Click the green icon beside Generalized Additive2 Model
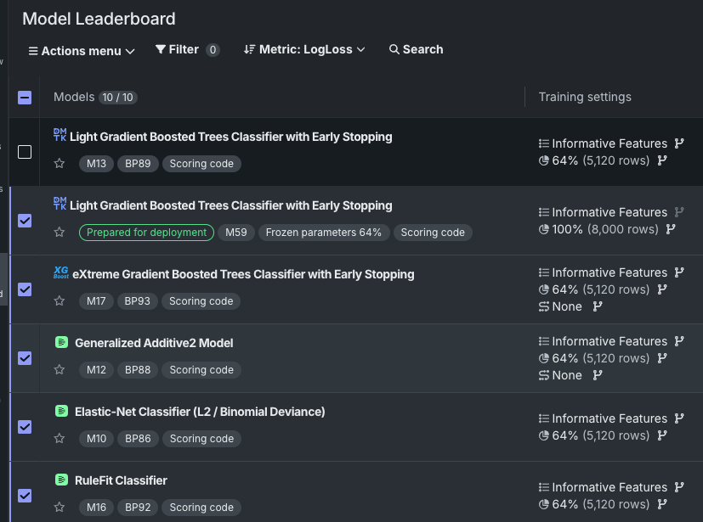This screenshot has height=522, width=703. point(61,343)
